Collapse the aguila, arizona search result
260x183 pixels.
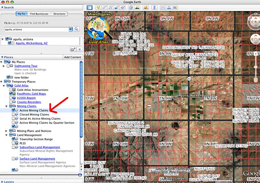3,39
